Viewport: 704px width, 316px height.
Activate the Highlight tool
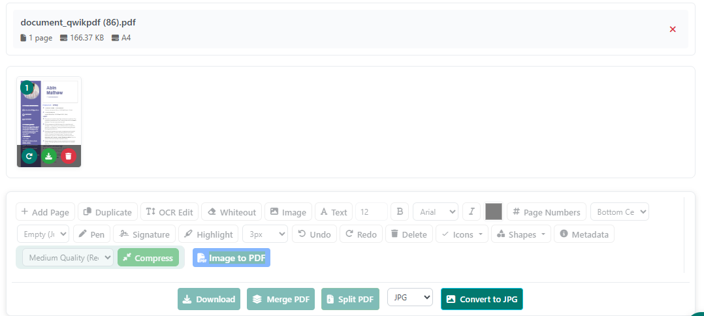click(208, 234)
